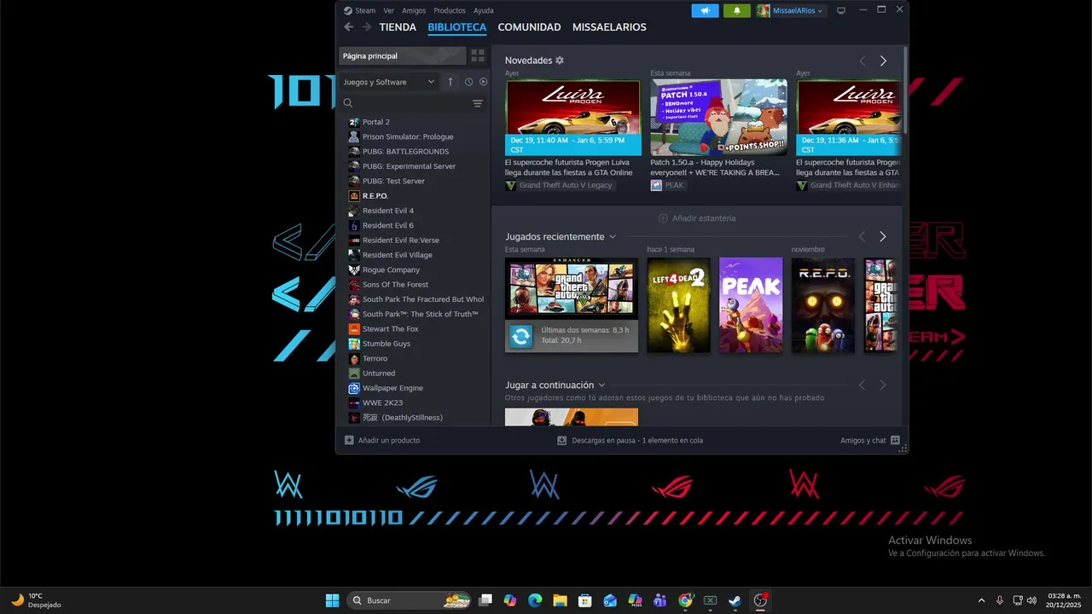This screenshot has height=614, width=1092.
Task: Open OBS Studio from the taskbar
Action: pos(760,600)
